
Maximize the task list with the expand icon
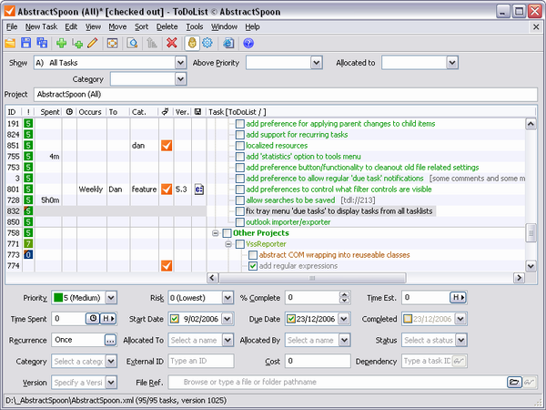pyautogui.click(x=112, y=43)
